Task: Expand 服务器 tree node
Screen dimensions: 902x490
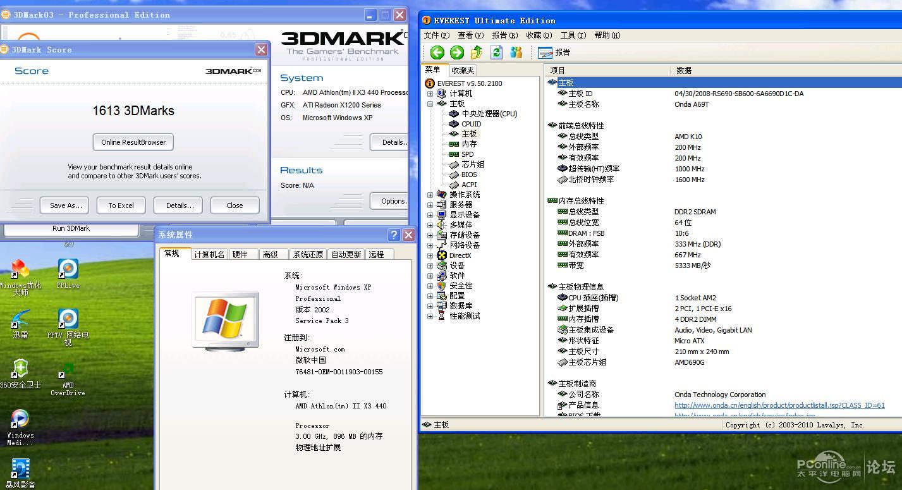Action: pyautogui.click(x=430, y=205)
